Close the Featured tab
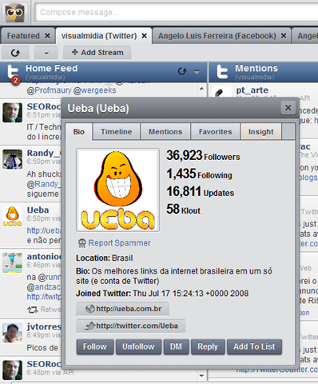 click(47, 36)
